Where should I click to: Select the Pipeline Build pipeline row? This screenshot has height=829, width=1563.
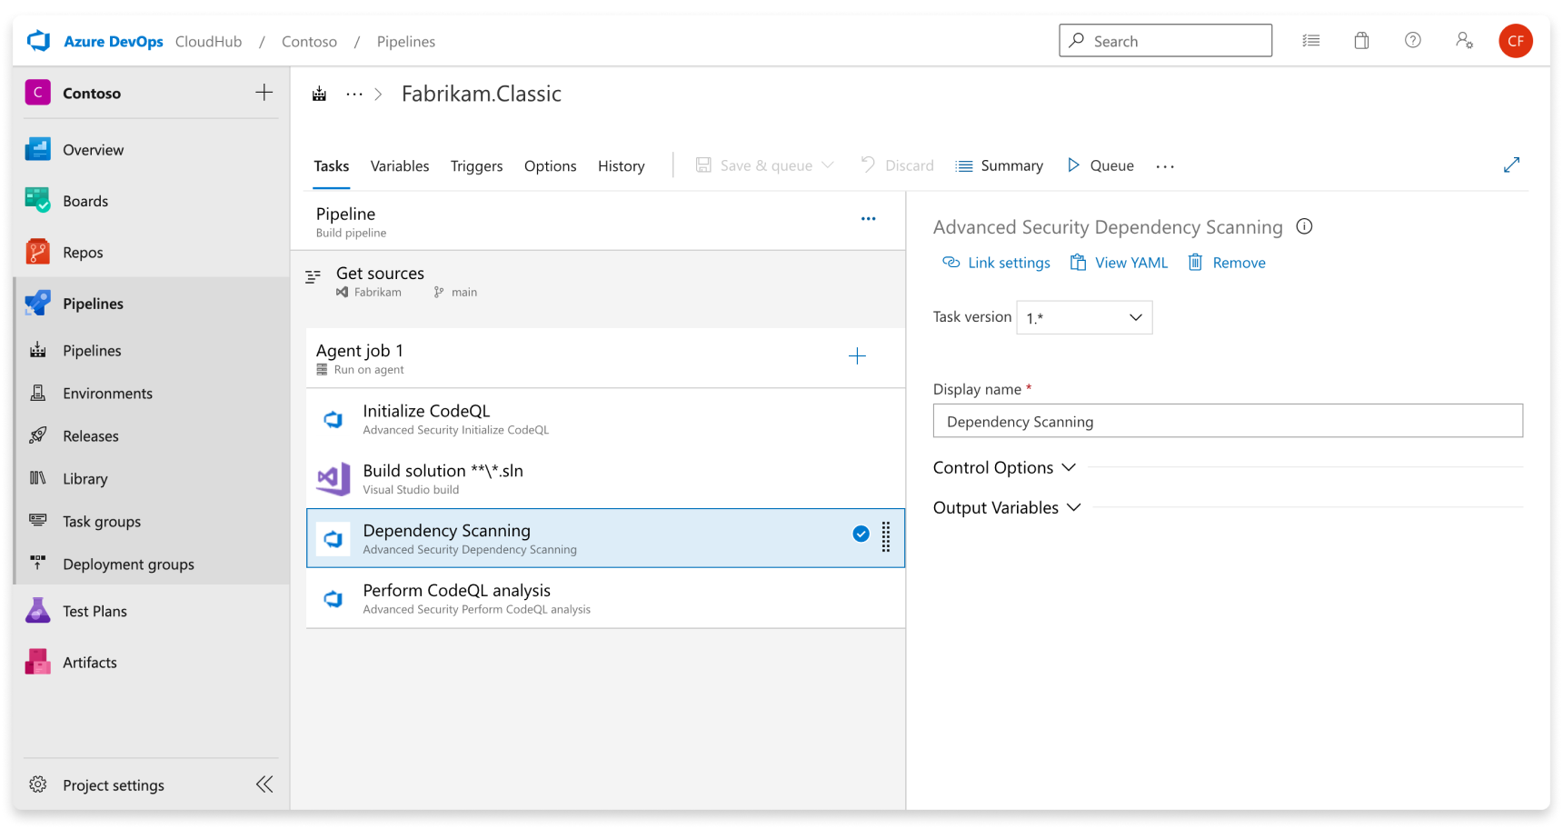click(598, 221)
